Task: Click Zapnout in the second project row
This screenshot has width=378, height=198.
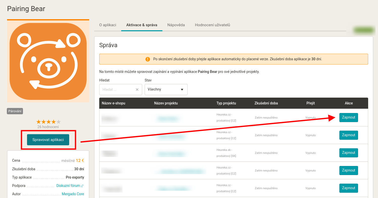Action: tap(348, 135)
